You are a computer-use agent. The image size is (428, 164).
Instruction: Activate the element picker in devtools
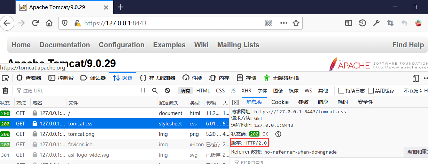click(x=5, y=78)
